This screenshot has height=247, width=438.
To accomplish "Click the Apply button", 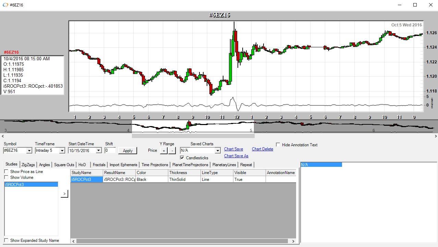I will (x=127, y=150).
